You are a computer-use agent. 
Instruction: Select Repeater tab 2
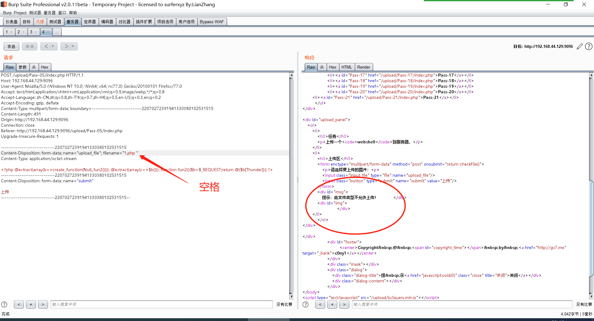pos(19,32)
